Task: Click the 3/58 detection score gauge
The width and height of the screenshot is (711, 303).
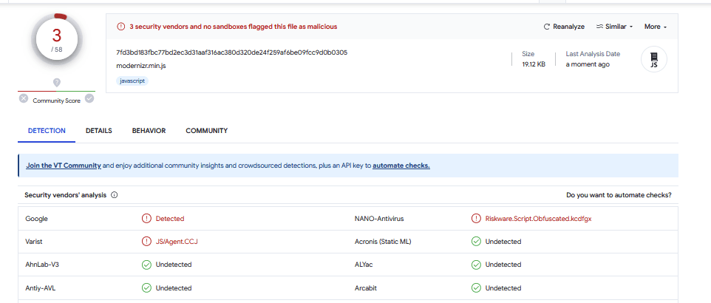Action: tap(57, 41)
